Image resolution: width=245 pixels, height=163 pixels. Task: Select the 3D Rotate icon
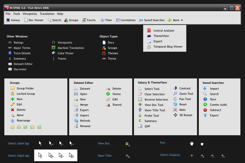(175, 115)
